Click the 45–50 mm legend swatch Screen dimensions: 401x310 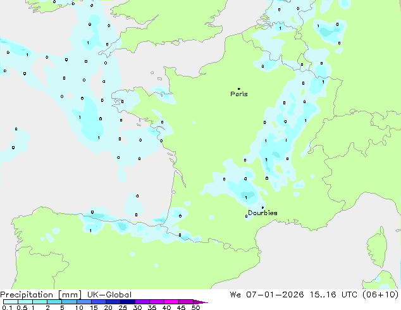click(x=186, y=302)
